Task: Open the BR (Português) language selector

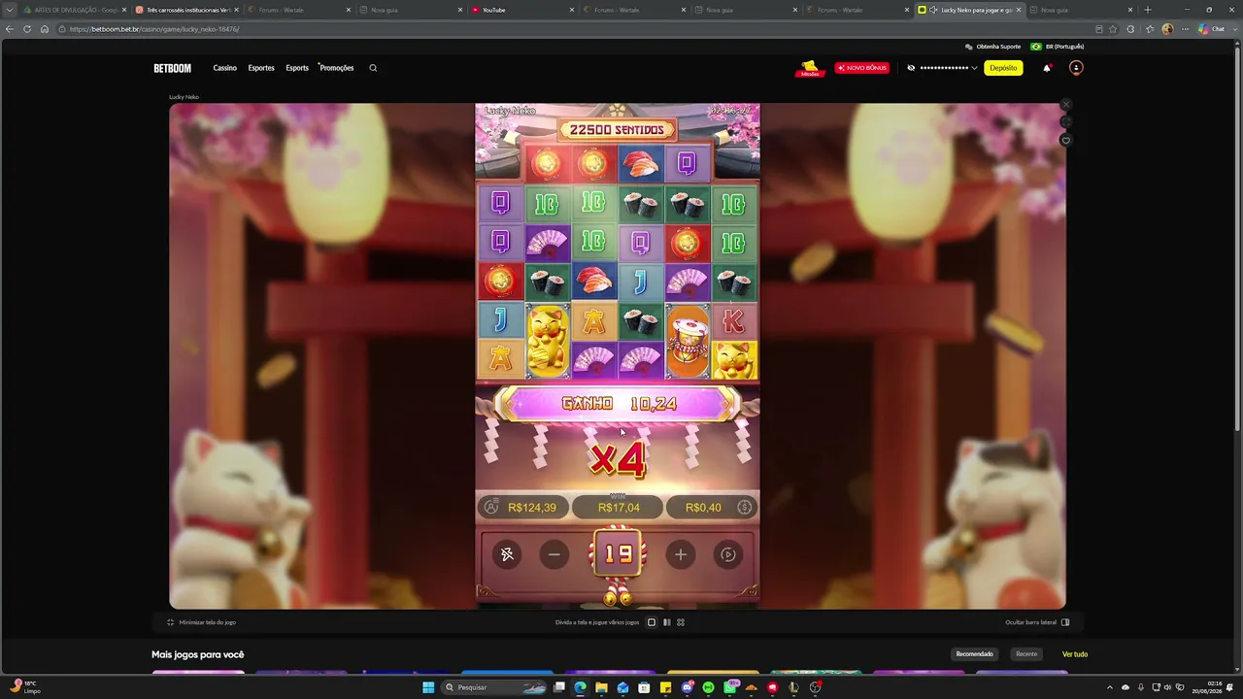Action: pyautogui.click(x=1058, y=47)
